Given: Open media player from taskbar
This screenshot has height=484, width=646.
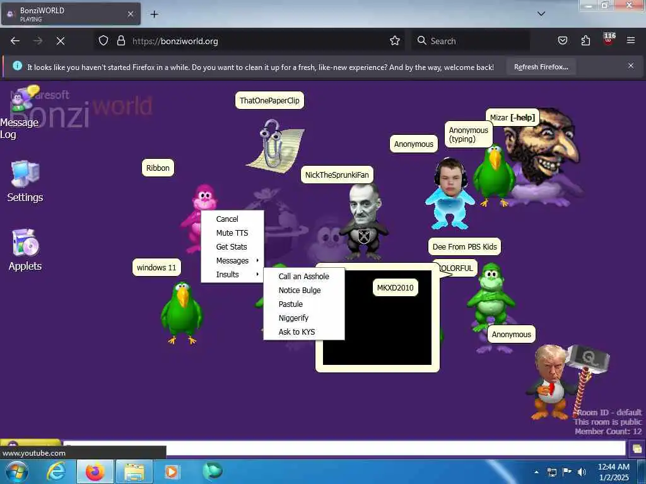Looking at the screenshot, I should point(172,471).
